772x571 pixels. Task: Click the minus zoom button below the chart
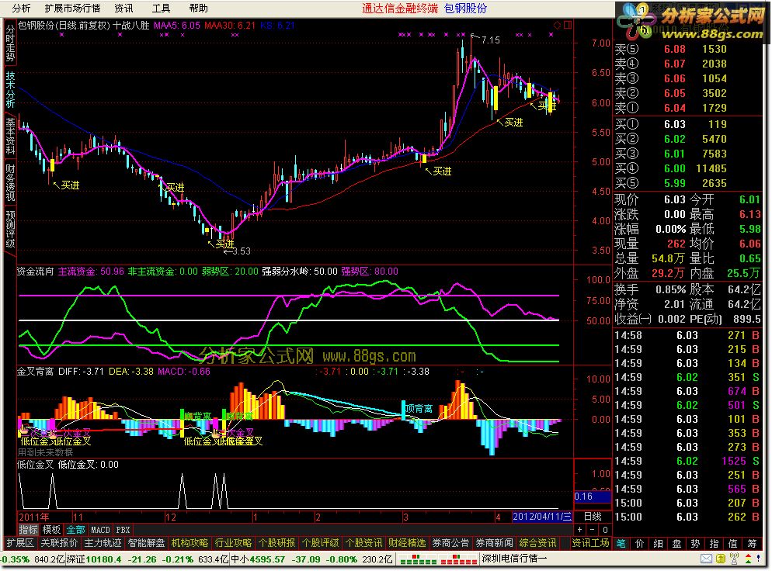tap(593, 530)
